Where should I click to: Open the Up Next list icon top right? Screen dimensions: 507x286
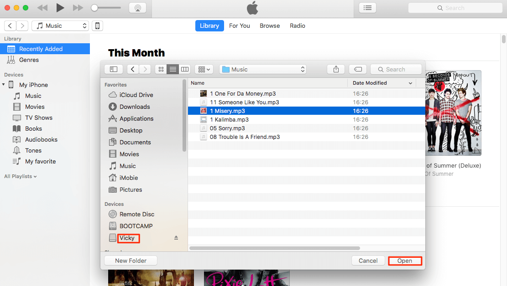point(368,7)
